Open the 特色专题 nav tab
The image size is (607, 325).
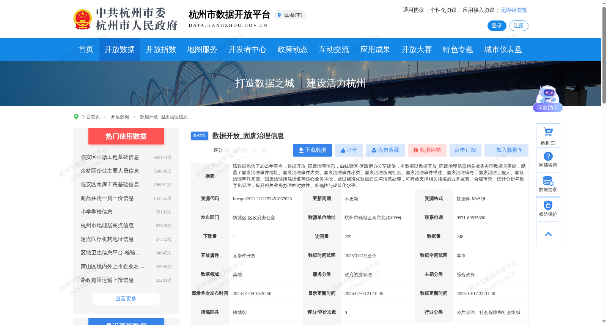coord(458,49)
